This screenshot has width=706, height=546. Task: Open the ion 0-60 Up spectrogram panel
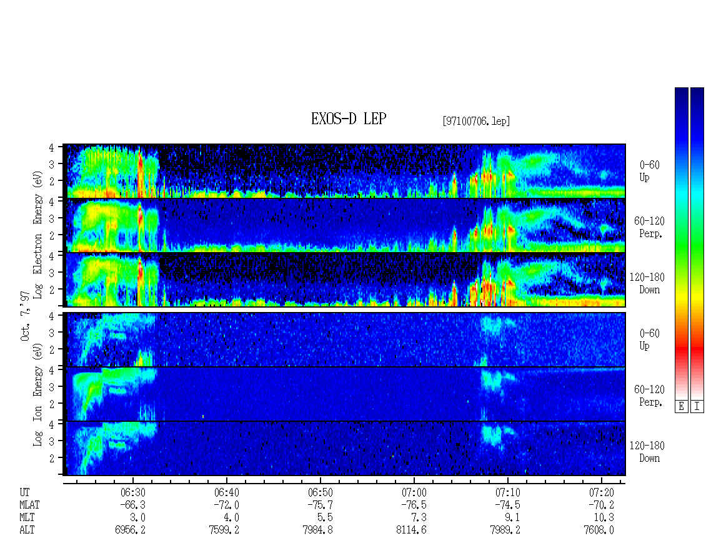pyautogui.click(x=346, y=339)
